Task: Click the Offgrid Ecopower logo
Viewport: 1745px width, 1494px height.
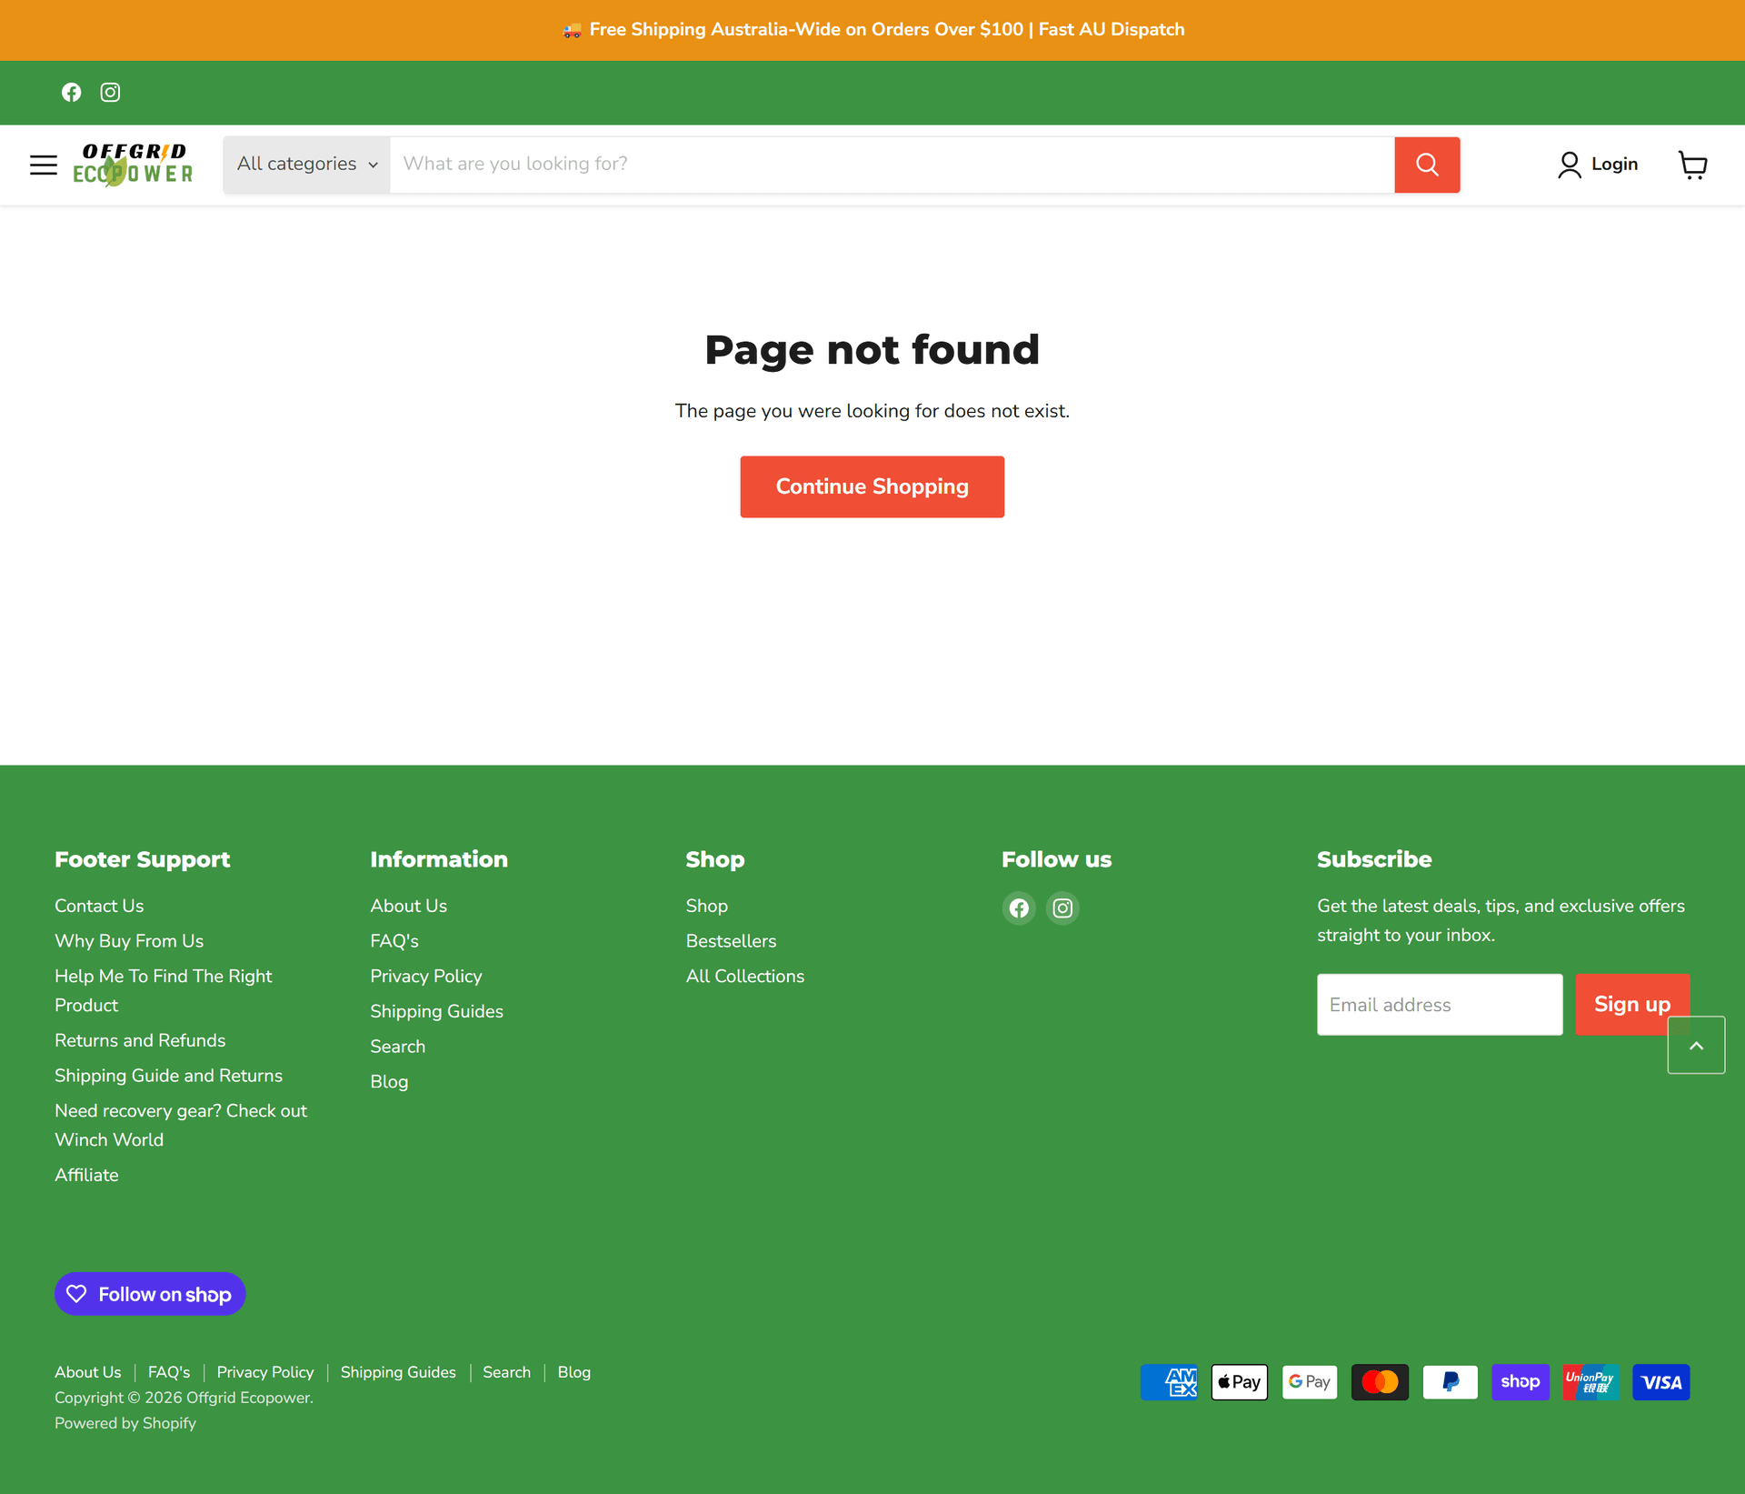Action: [x=133, y=165]
